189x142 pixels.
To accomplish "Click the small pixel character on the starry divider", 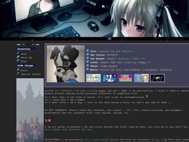I will tap(110, 39).
